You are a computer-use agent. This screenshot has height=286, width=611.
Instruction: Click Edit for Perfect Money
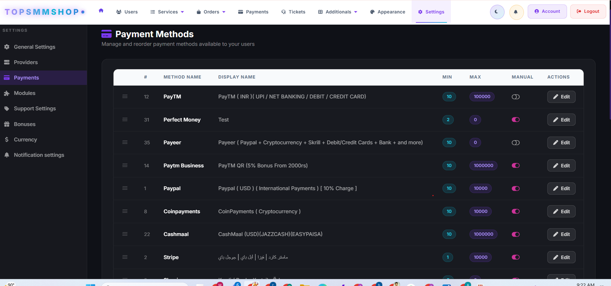[561, 120]
